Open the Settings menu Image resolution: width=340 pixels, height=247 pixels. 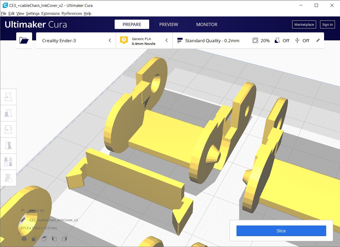tap(33, 14)
